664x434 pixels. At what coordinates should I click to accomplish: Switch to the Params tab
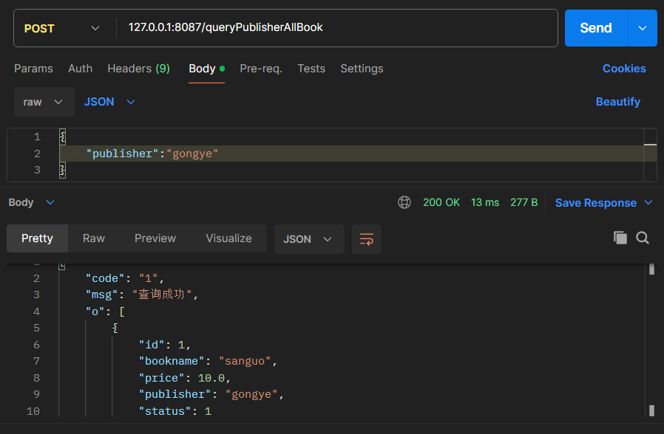click(33, 69)
